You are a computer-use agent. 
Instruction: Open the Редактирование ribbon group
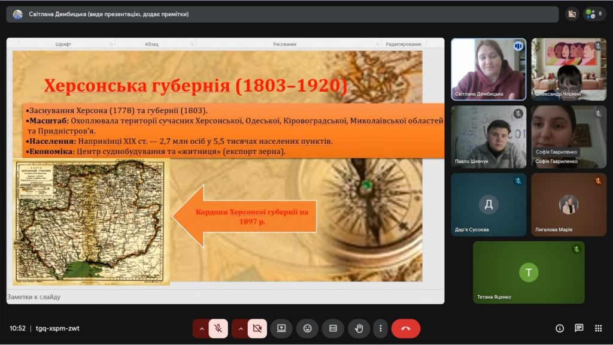tap(403, 44)
